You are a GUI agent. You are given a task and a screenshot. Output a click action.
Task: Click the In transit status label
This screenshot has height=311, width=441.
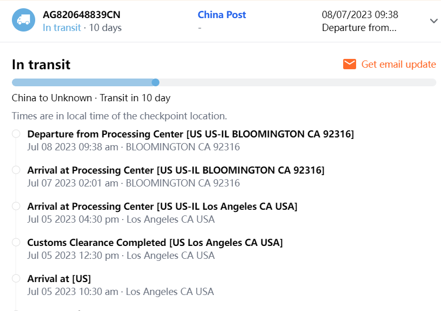click(x=62, y=27)
